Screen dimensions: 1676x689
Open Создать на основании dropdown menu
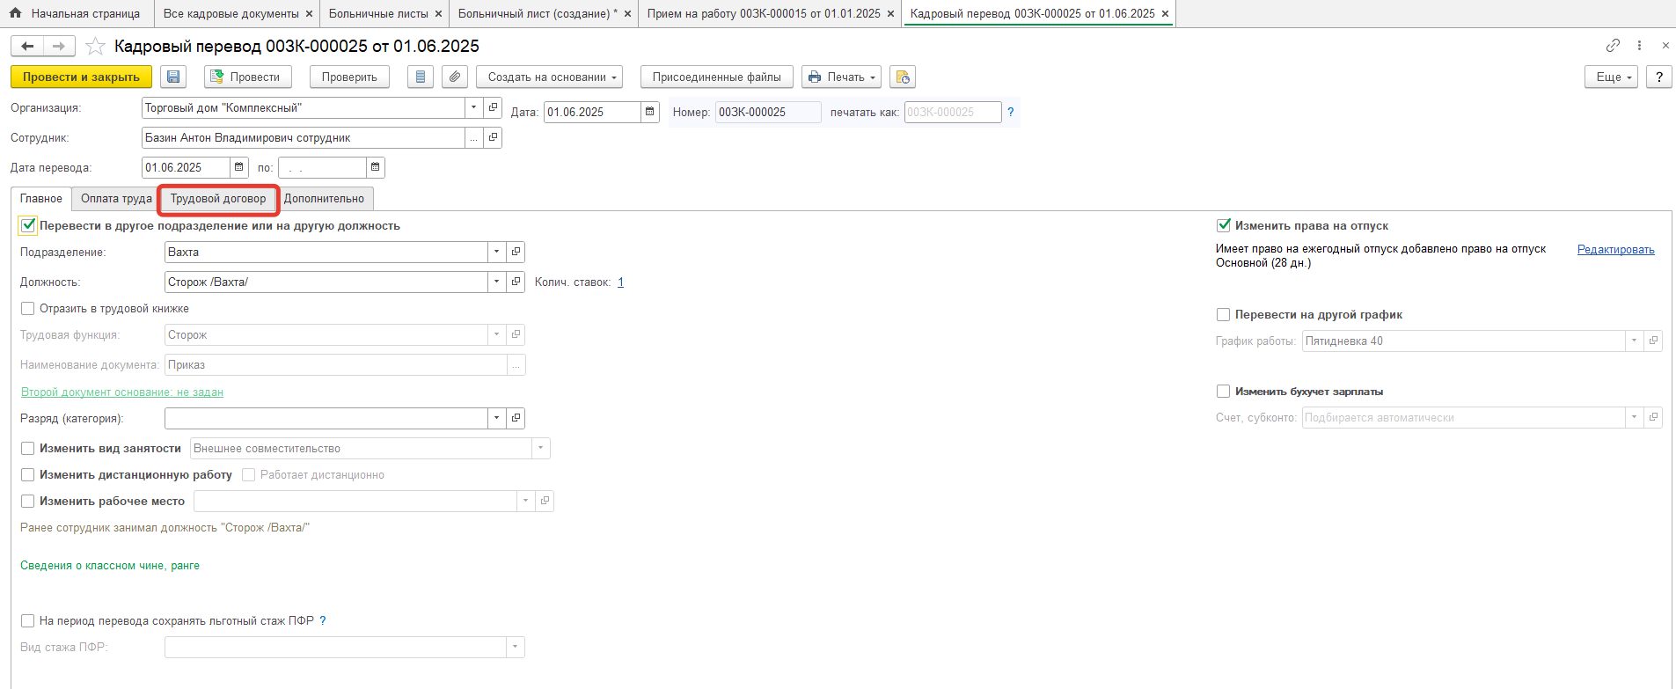(549, 77)
